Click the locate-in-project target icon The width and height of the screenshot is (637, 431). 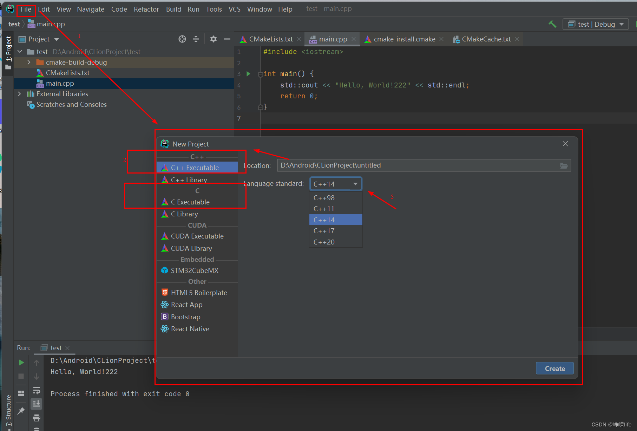(x=182, y=39)
